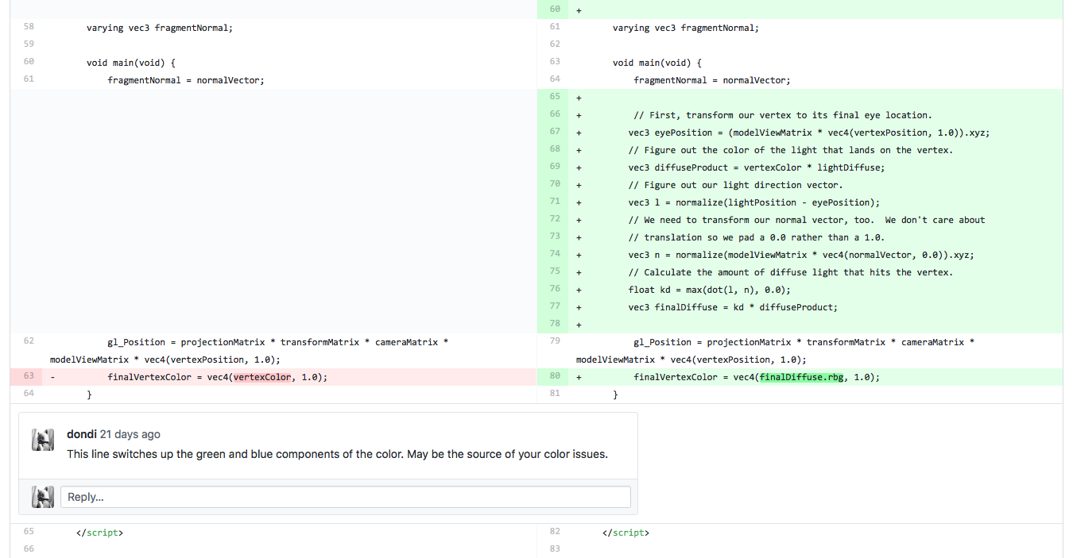
Task: Open the dondi username profile link
Action: [x=82, y=434]
